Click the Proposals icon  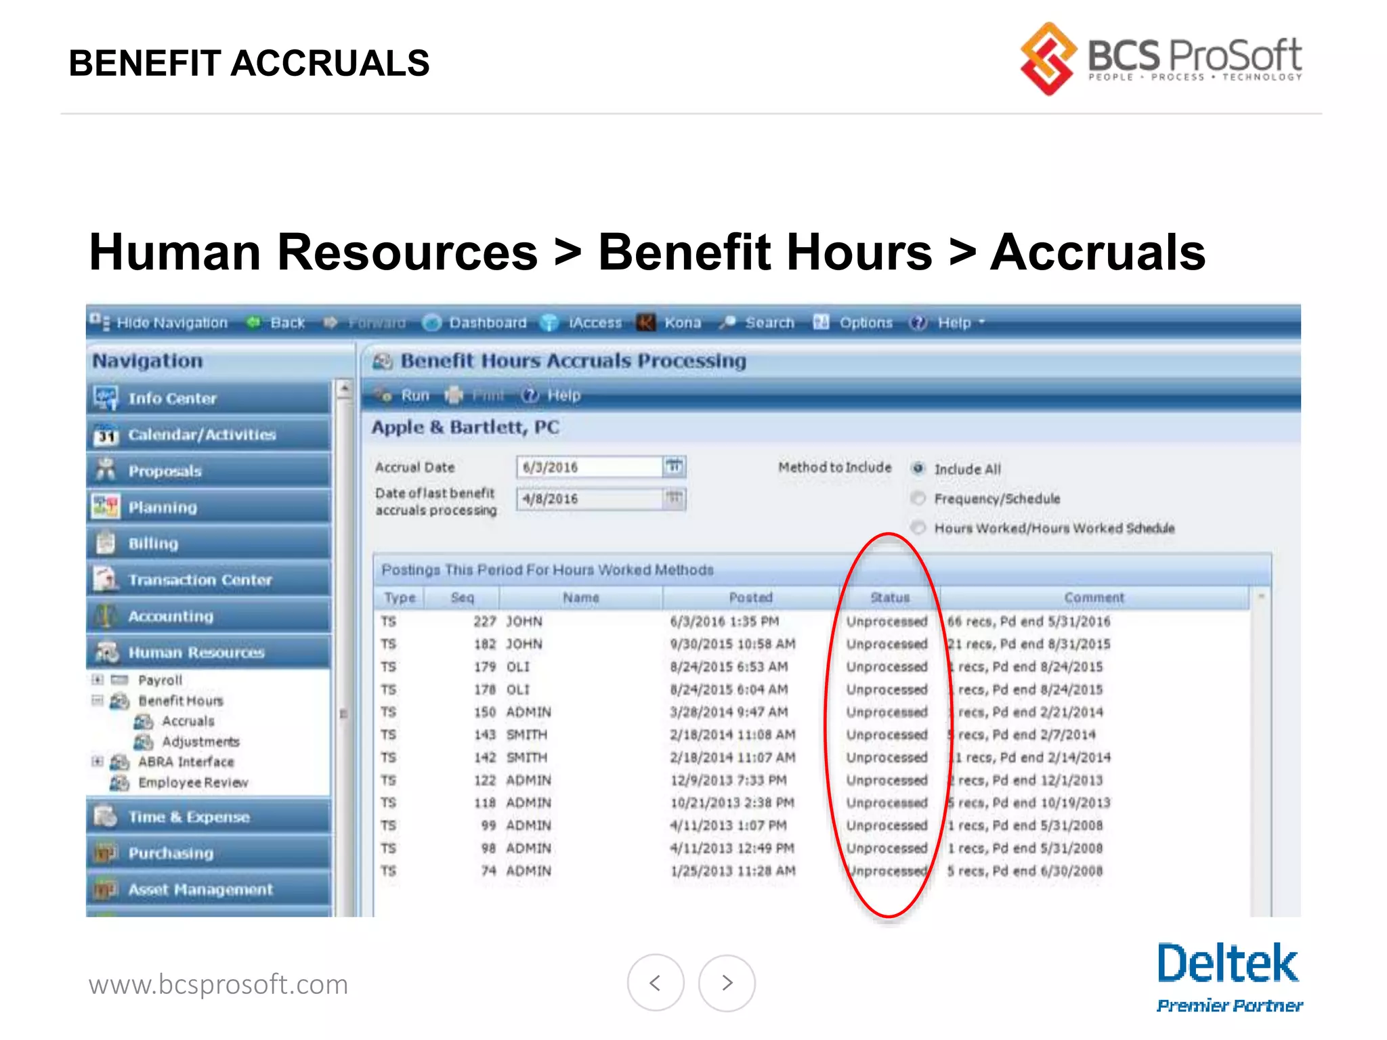click(x=106, y=470)
